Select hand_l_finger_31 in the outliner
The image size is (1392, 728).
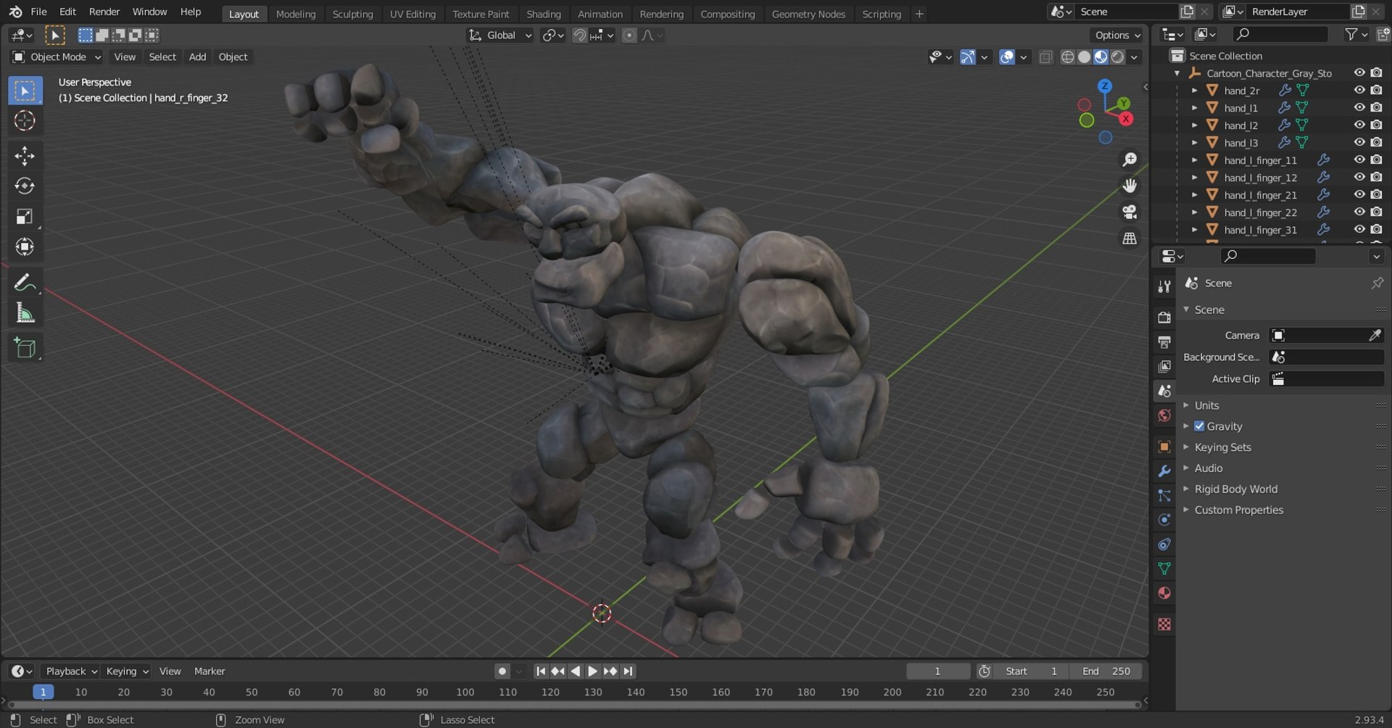1260,230
